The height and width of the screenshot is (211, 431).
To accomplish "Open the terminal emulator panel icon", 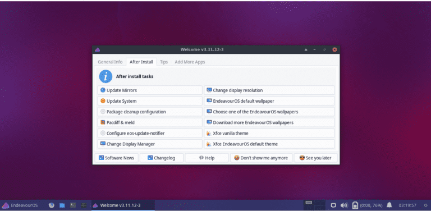I will coord(73,205).
